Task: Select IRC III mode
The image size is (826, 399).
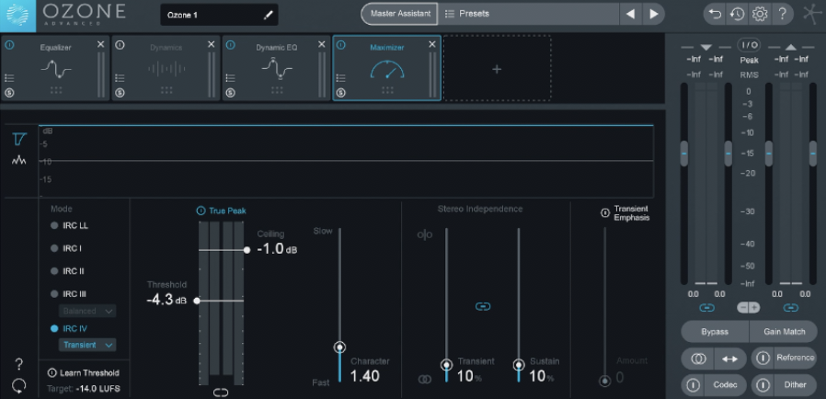Action: 68,293
